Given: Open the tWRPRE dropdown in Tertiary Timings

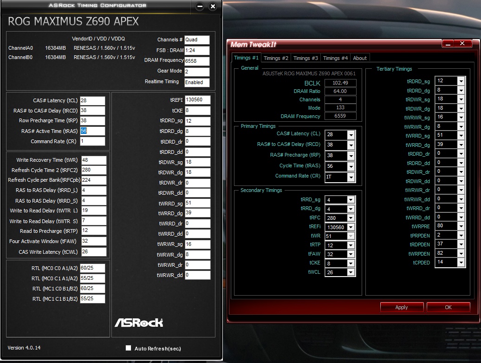Looking at the screenshot, I should [x=461, y=226].
